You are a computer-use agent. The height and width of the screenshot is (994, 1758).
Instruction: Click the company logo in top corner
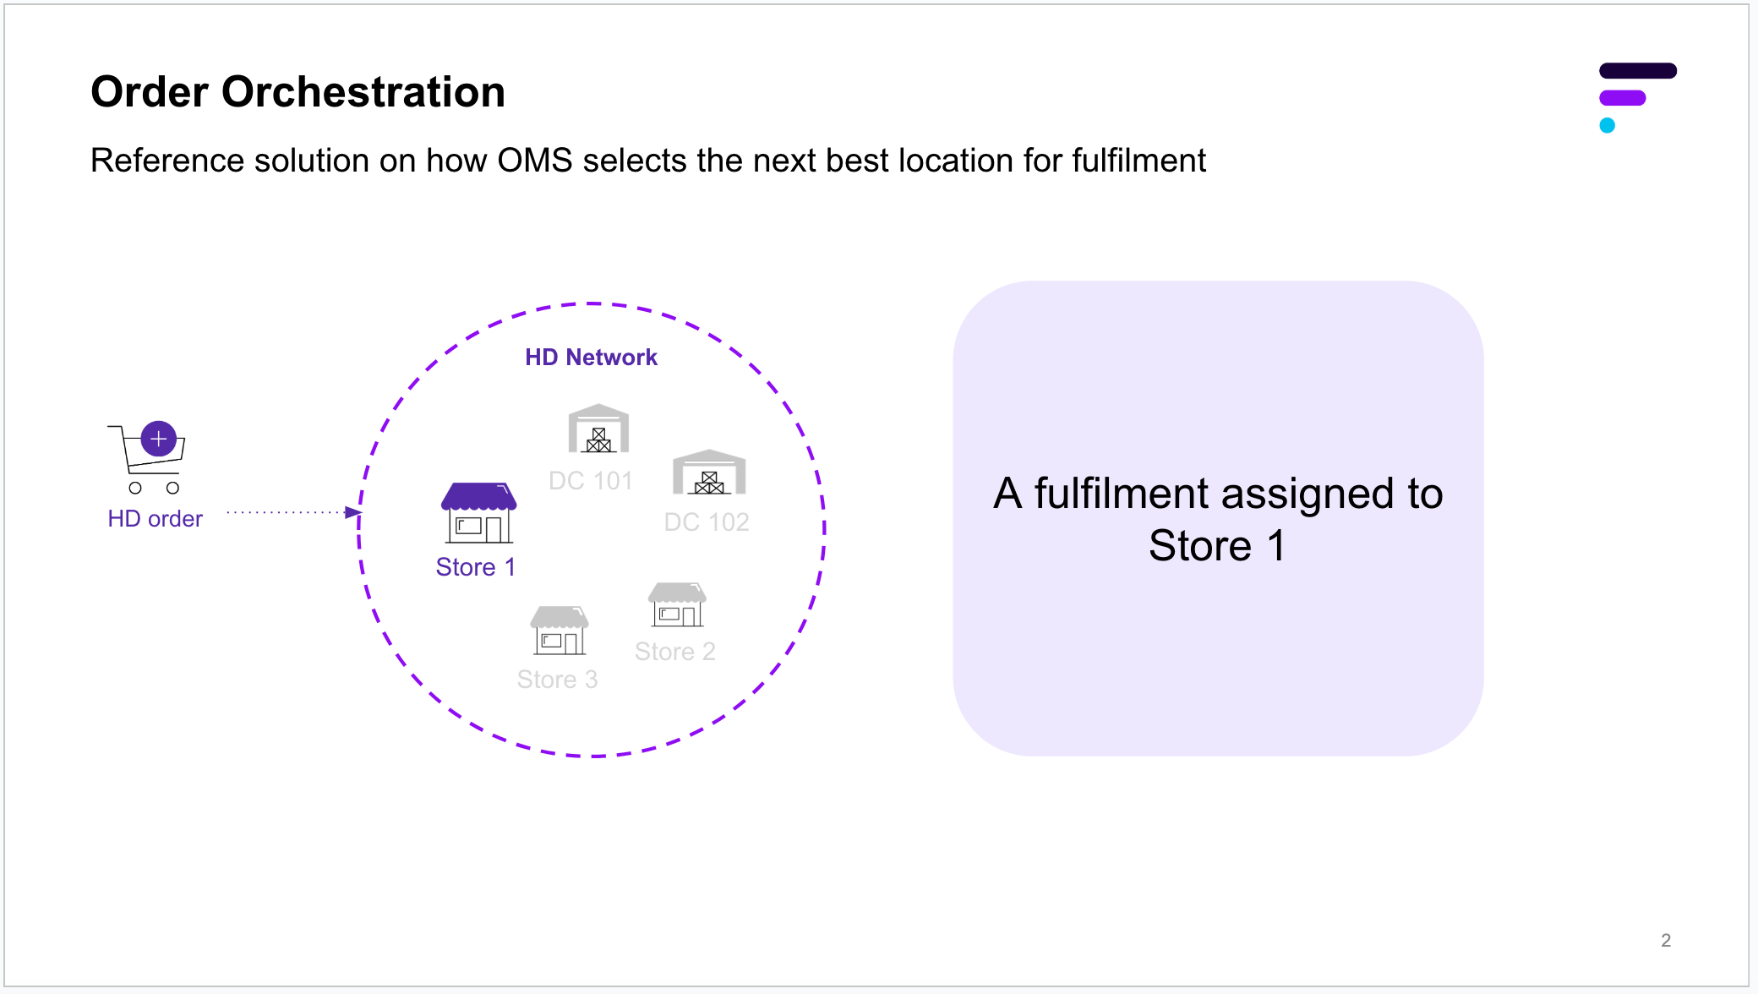click(x=1636, y=97)
